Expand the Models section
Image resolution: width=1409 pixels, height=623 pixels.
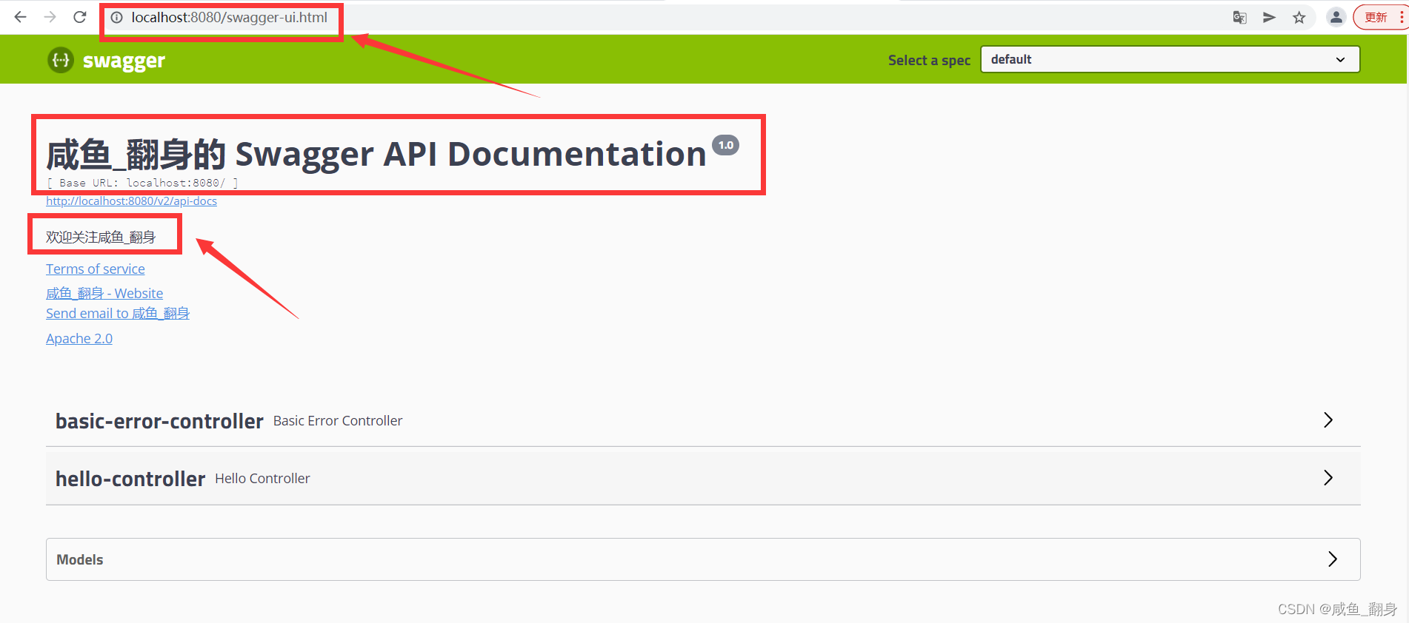tap(703, 559)
